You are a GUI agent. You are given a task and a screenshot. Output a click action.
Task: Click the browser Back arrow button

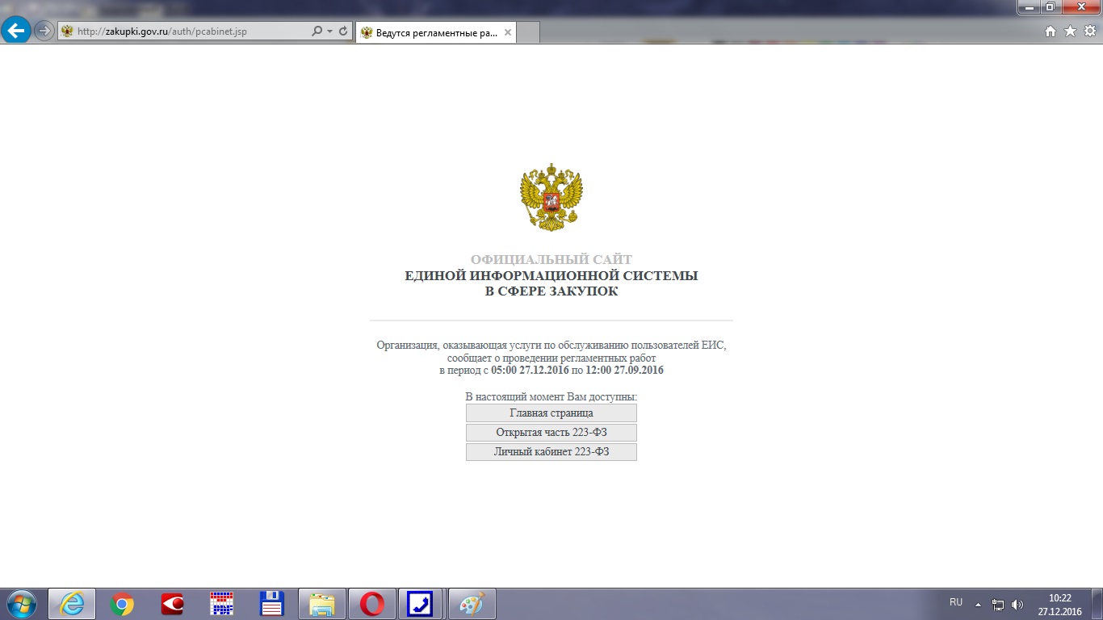click(16, 31)
